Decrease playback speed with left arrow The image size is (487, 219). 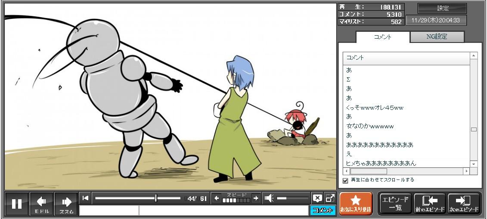click(x=217, y=198)
